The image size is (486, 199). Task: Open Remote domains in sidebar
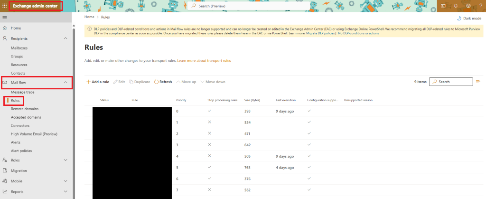click(25, 109)
